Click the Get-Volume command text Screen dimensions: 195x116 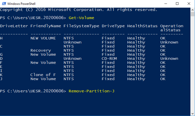[x=81, y=18]
